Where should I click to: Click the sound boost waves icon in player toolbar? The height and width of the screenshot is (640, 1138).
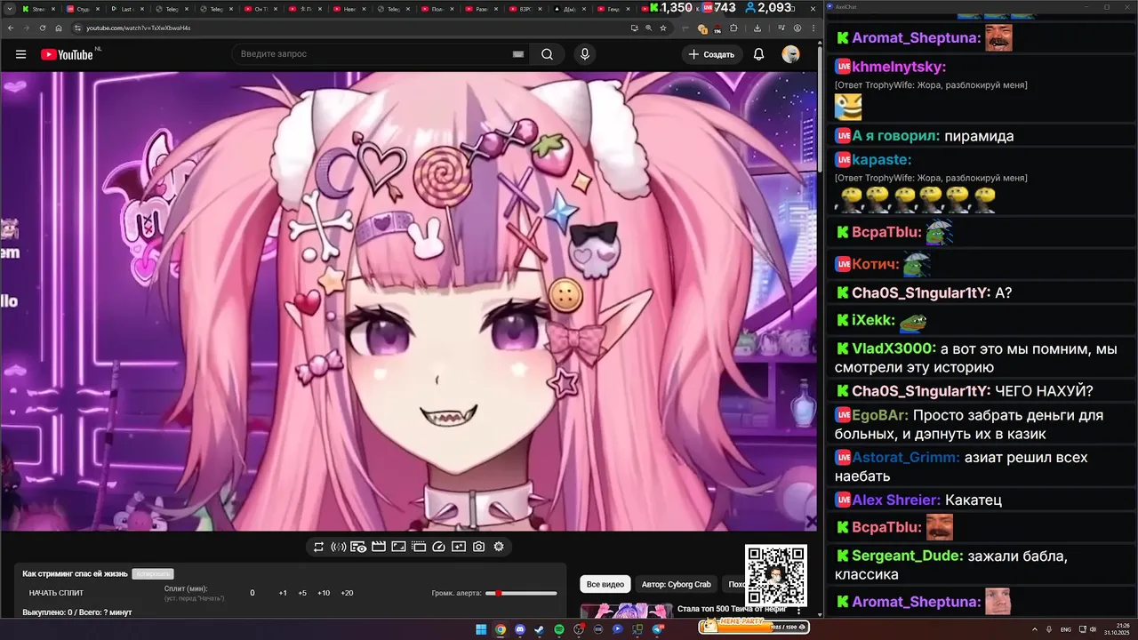(338, 547)
